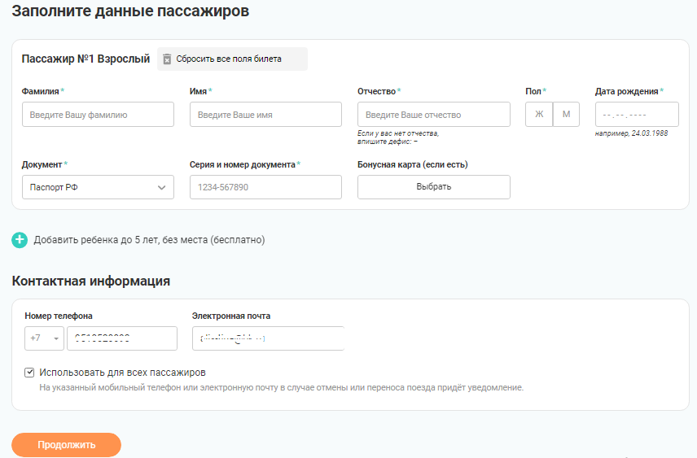Click the Электронная почта input field
Viewport: 697px width, 458px height.
coord(267,338)
